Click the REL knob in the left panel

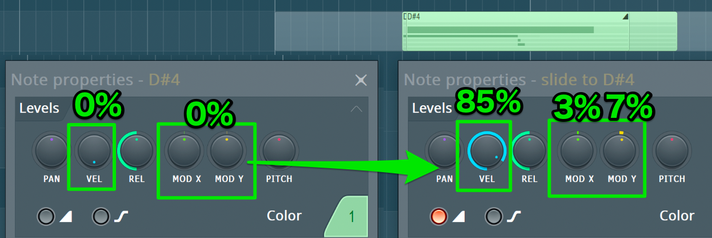(x=137, y=151)
